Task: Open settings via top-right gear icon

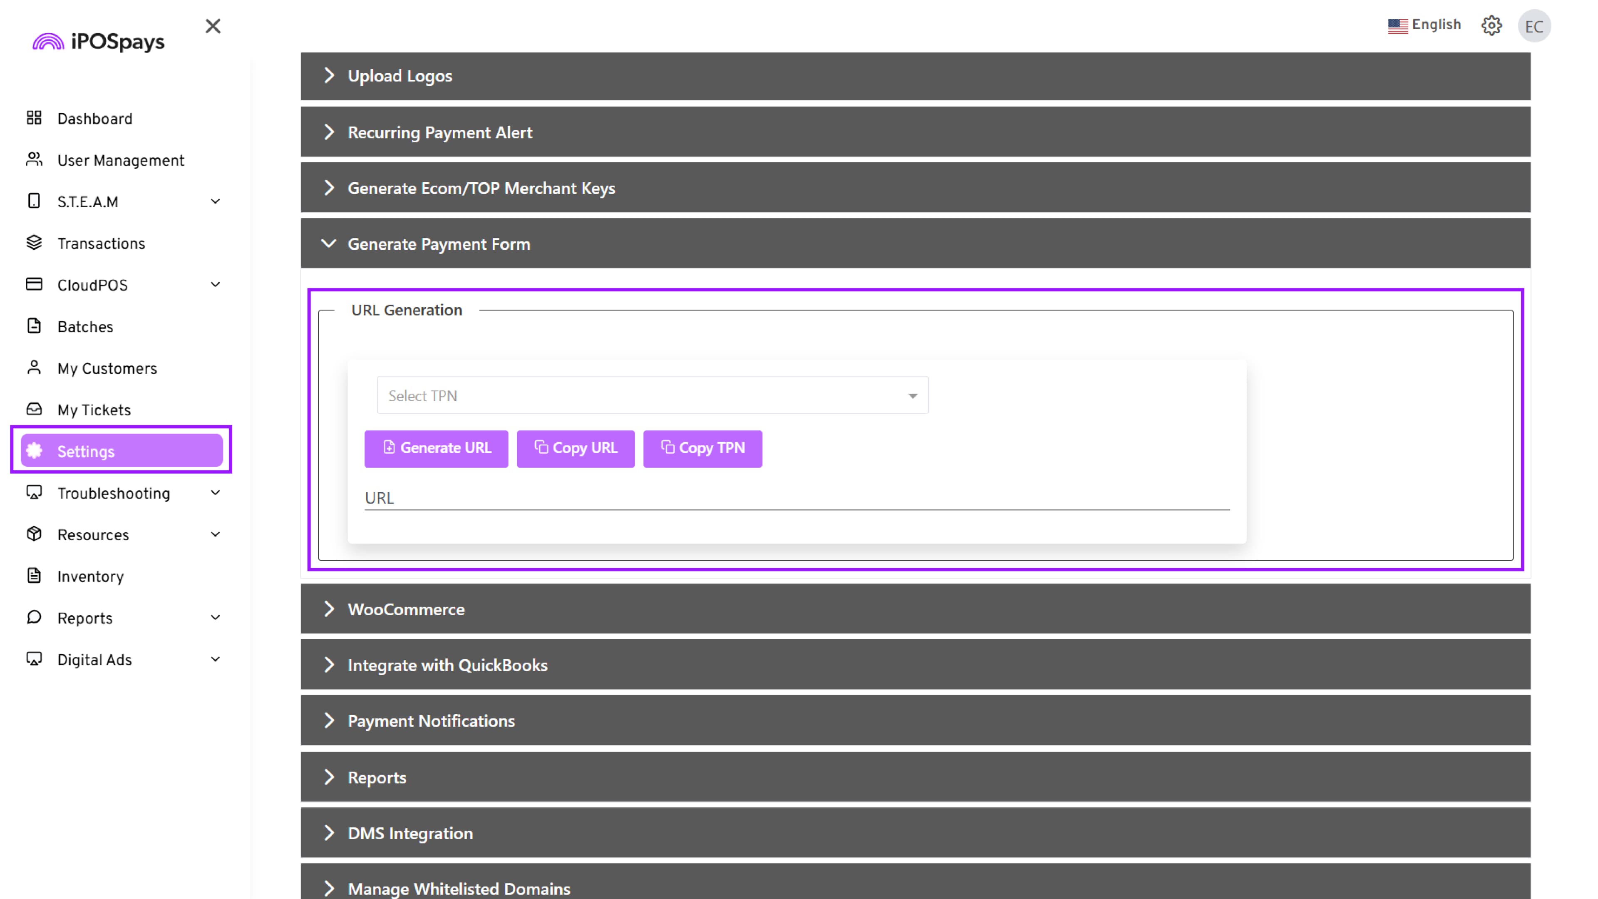Action: [1491, 25]
